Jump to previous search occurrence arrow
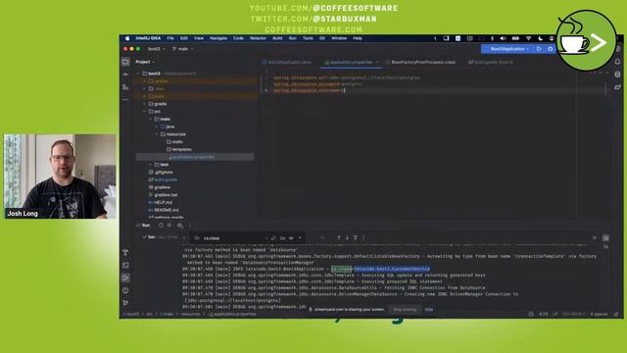Image resolution: width=627 pixels, height=353 pixels. point(339,237)
